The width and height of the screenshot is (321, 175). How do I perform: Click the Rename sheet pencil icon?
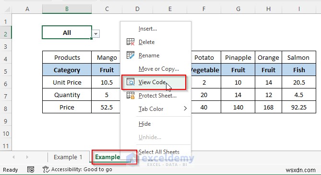131,55
